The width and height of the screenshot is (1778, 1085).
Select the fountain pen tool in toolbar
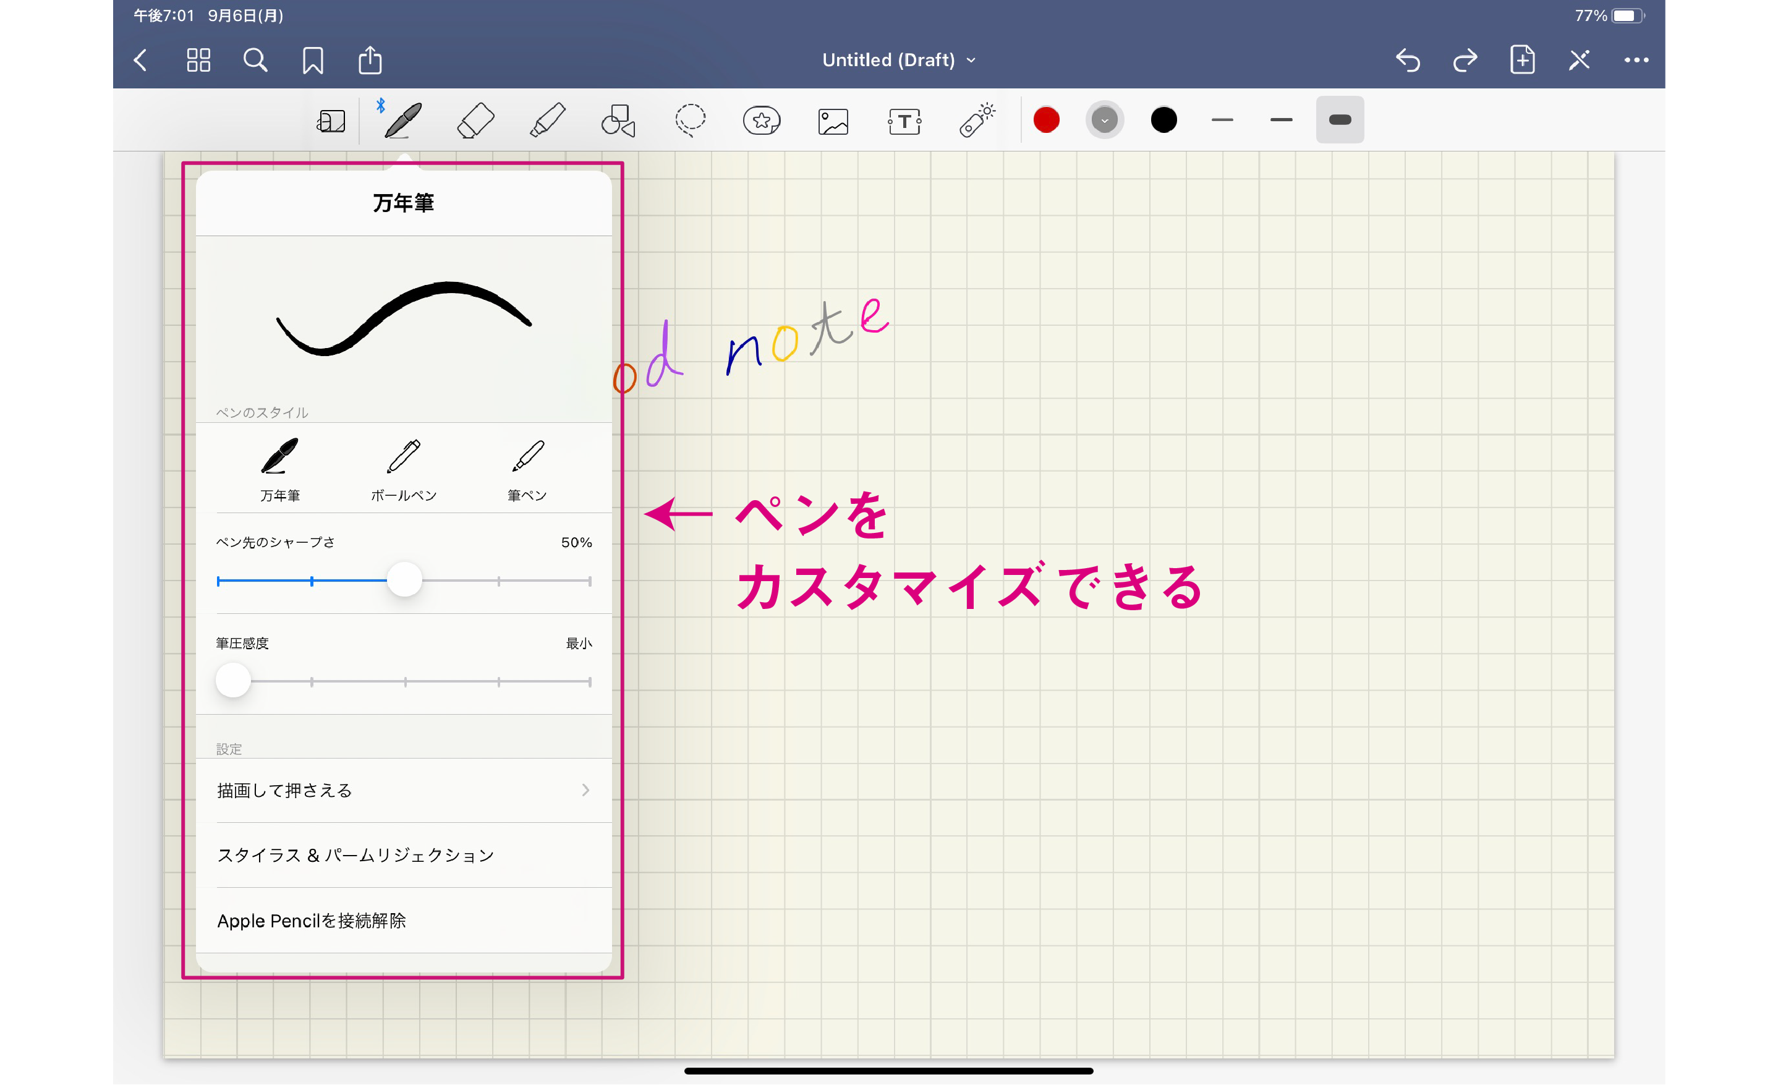point(402,120)
